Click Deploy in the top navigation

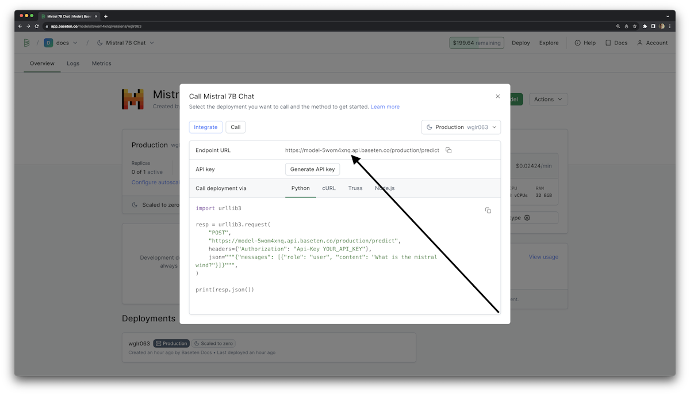click(521, 43)
